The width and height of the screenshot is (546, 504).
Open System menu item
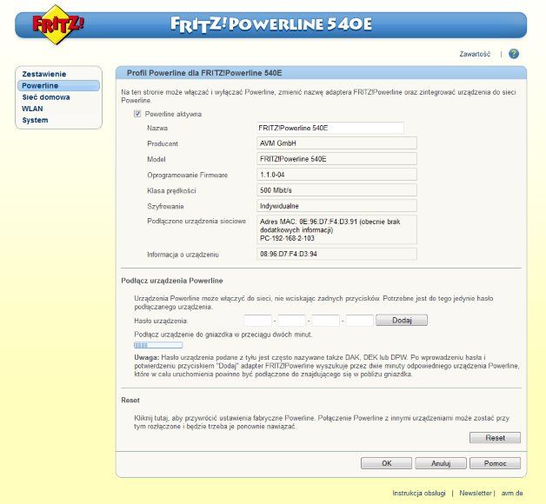click(x=35, y=120)
